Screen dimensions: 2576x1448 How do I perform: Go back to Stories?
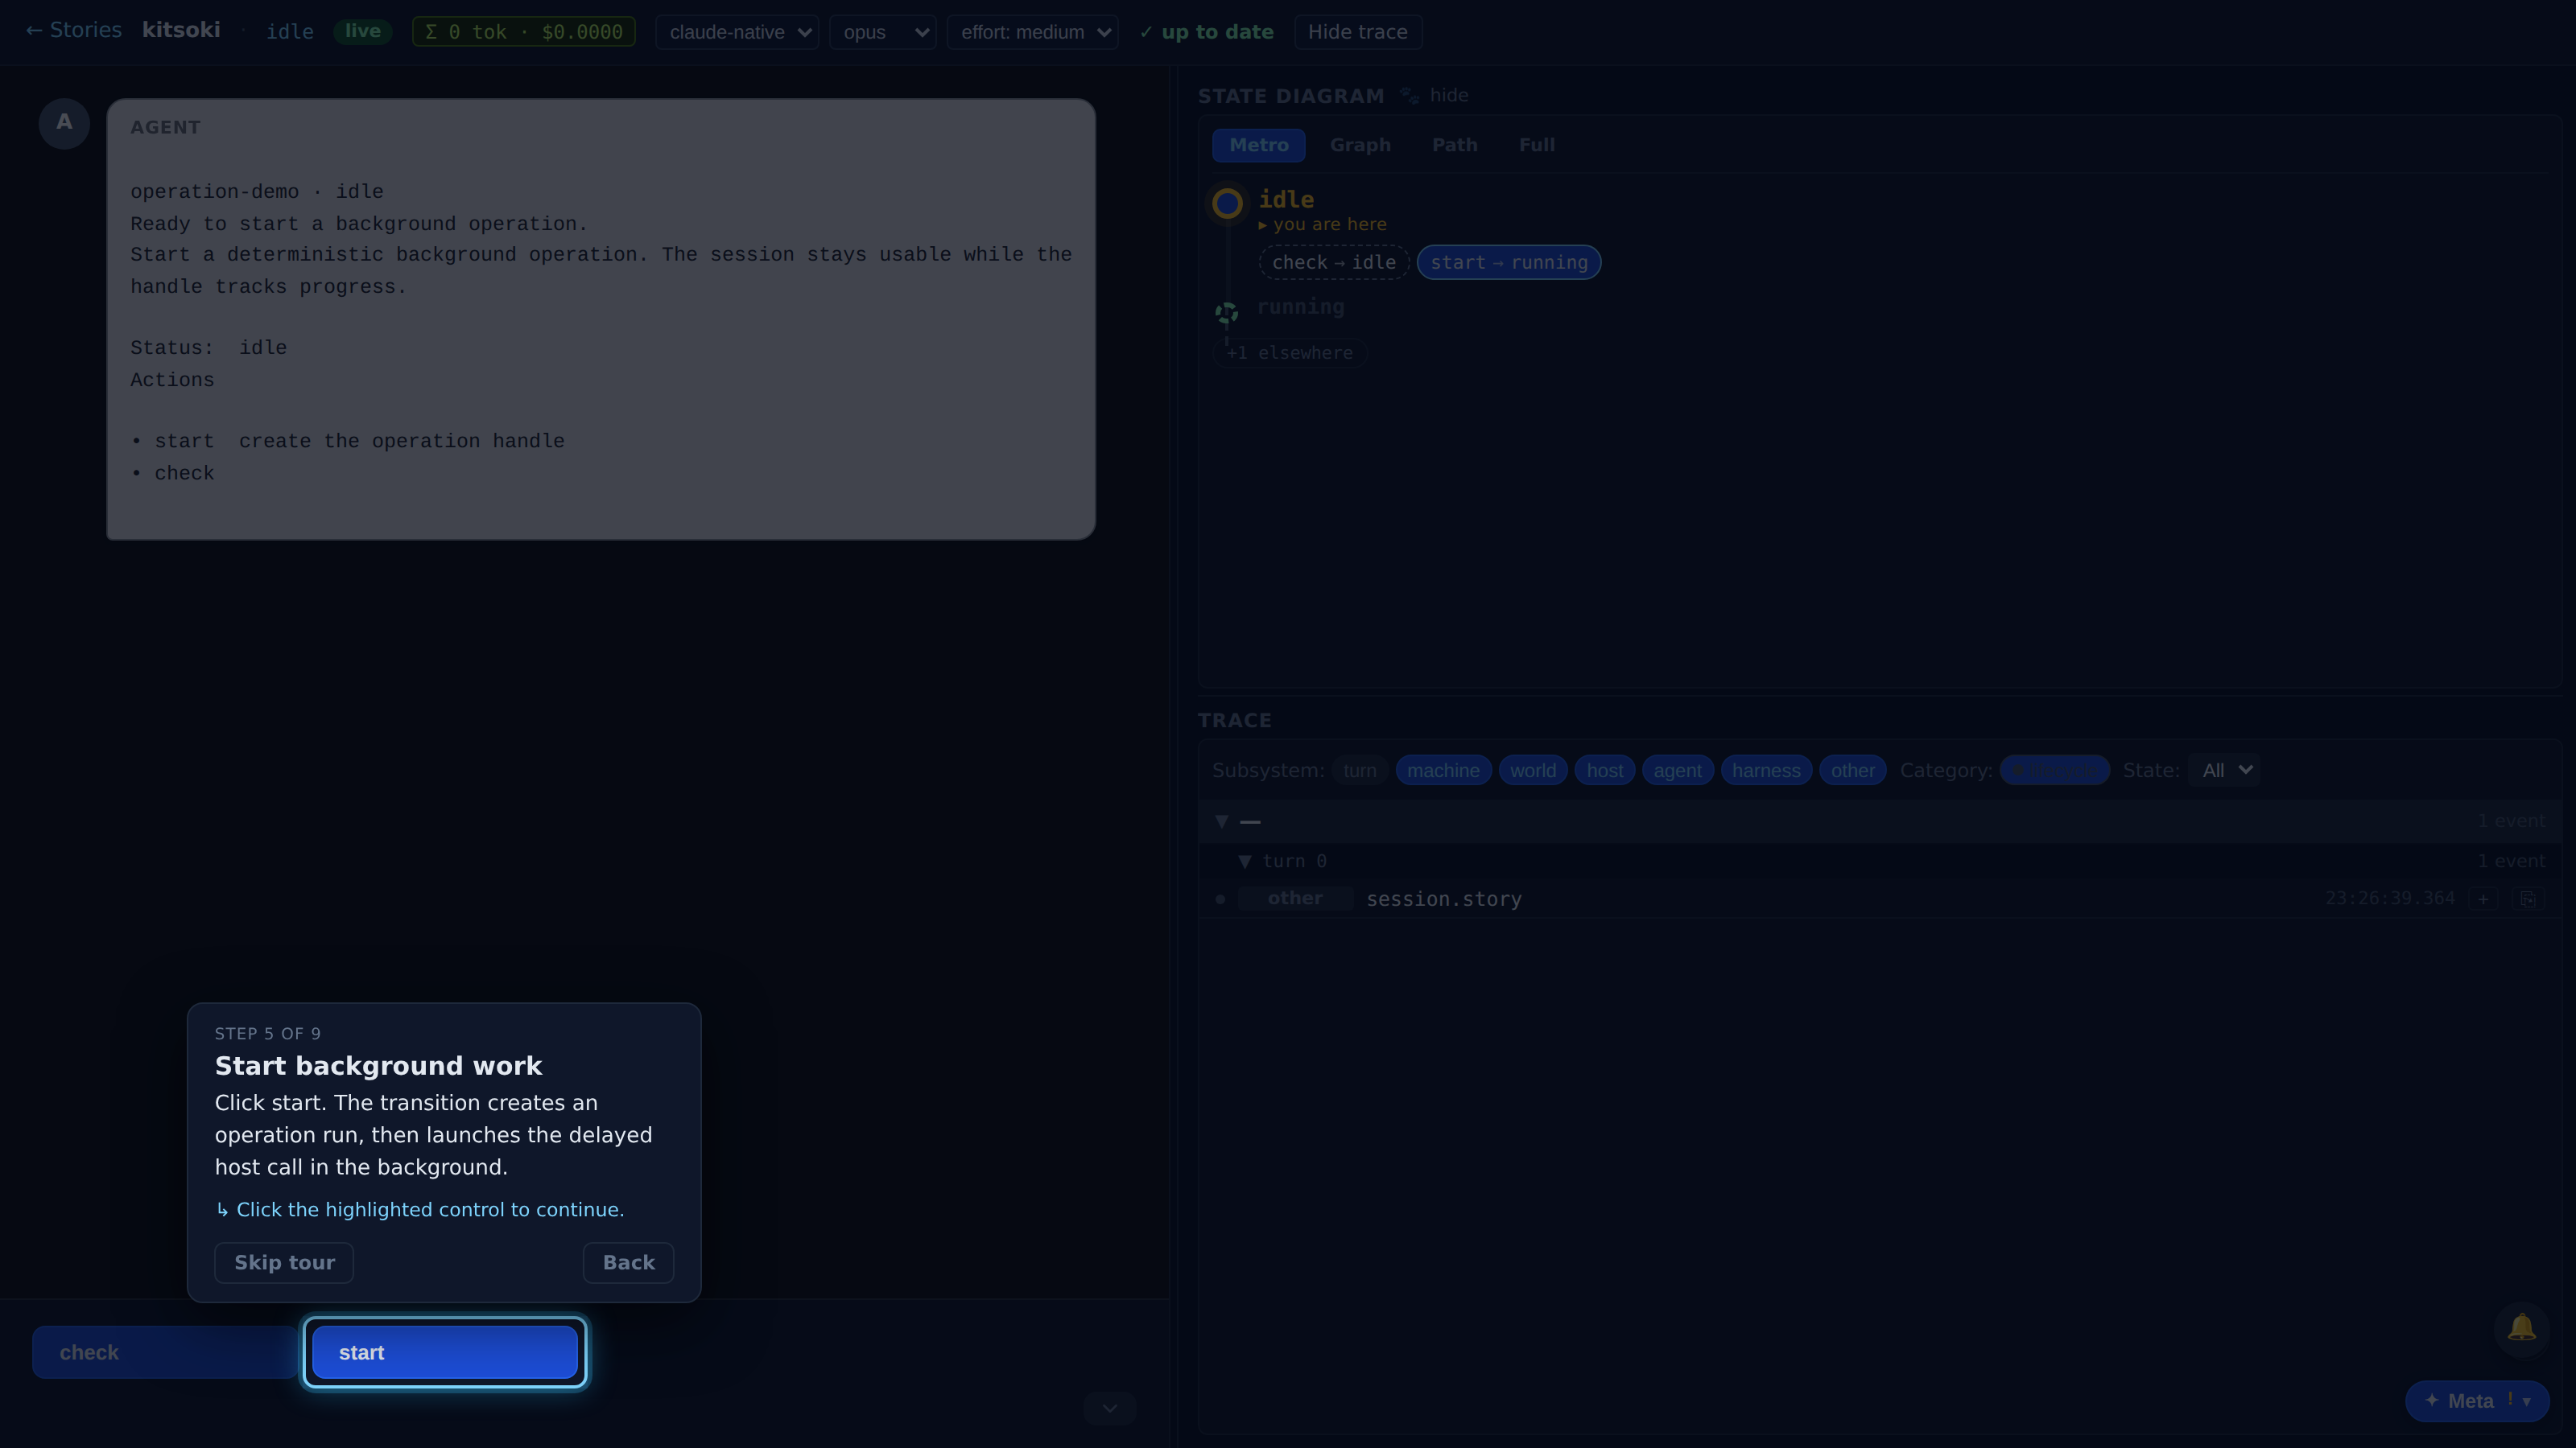[x=74, y=31]
